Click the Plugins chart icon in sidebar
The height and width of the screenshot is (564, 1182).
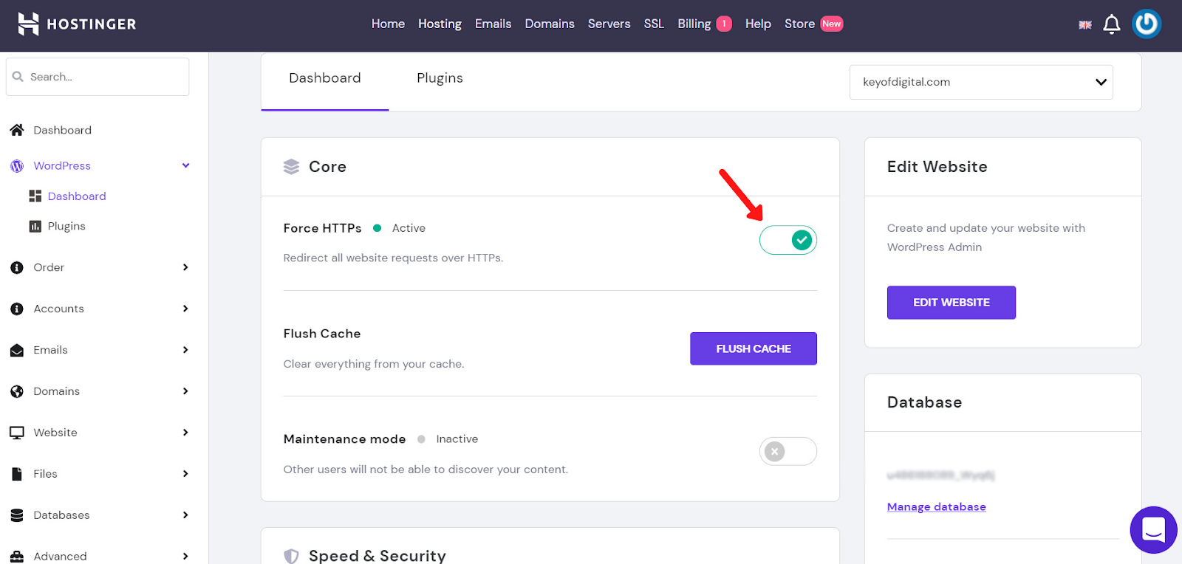click(35, 226)
